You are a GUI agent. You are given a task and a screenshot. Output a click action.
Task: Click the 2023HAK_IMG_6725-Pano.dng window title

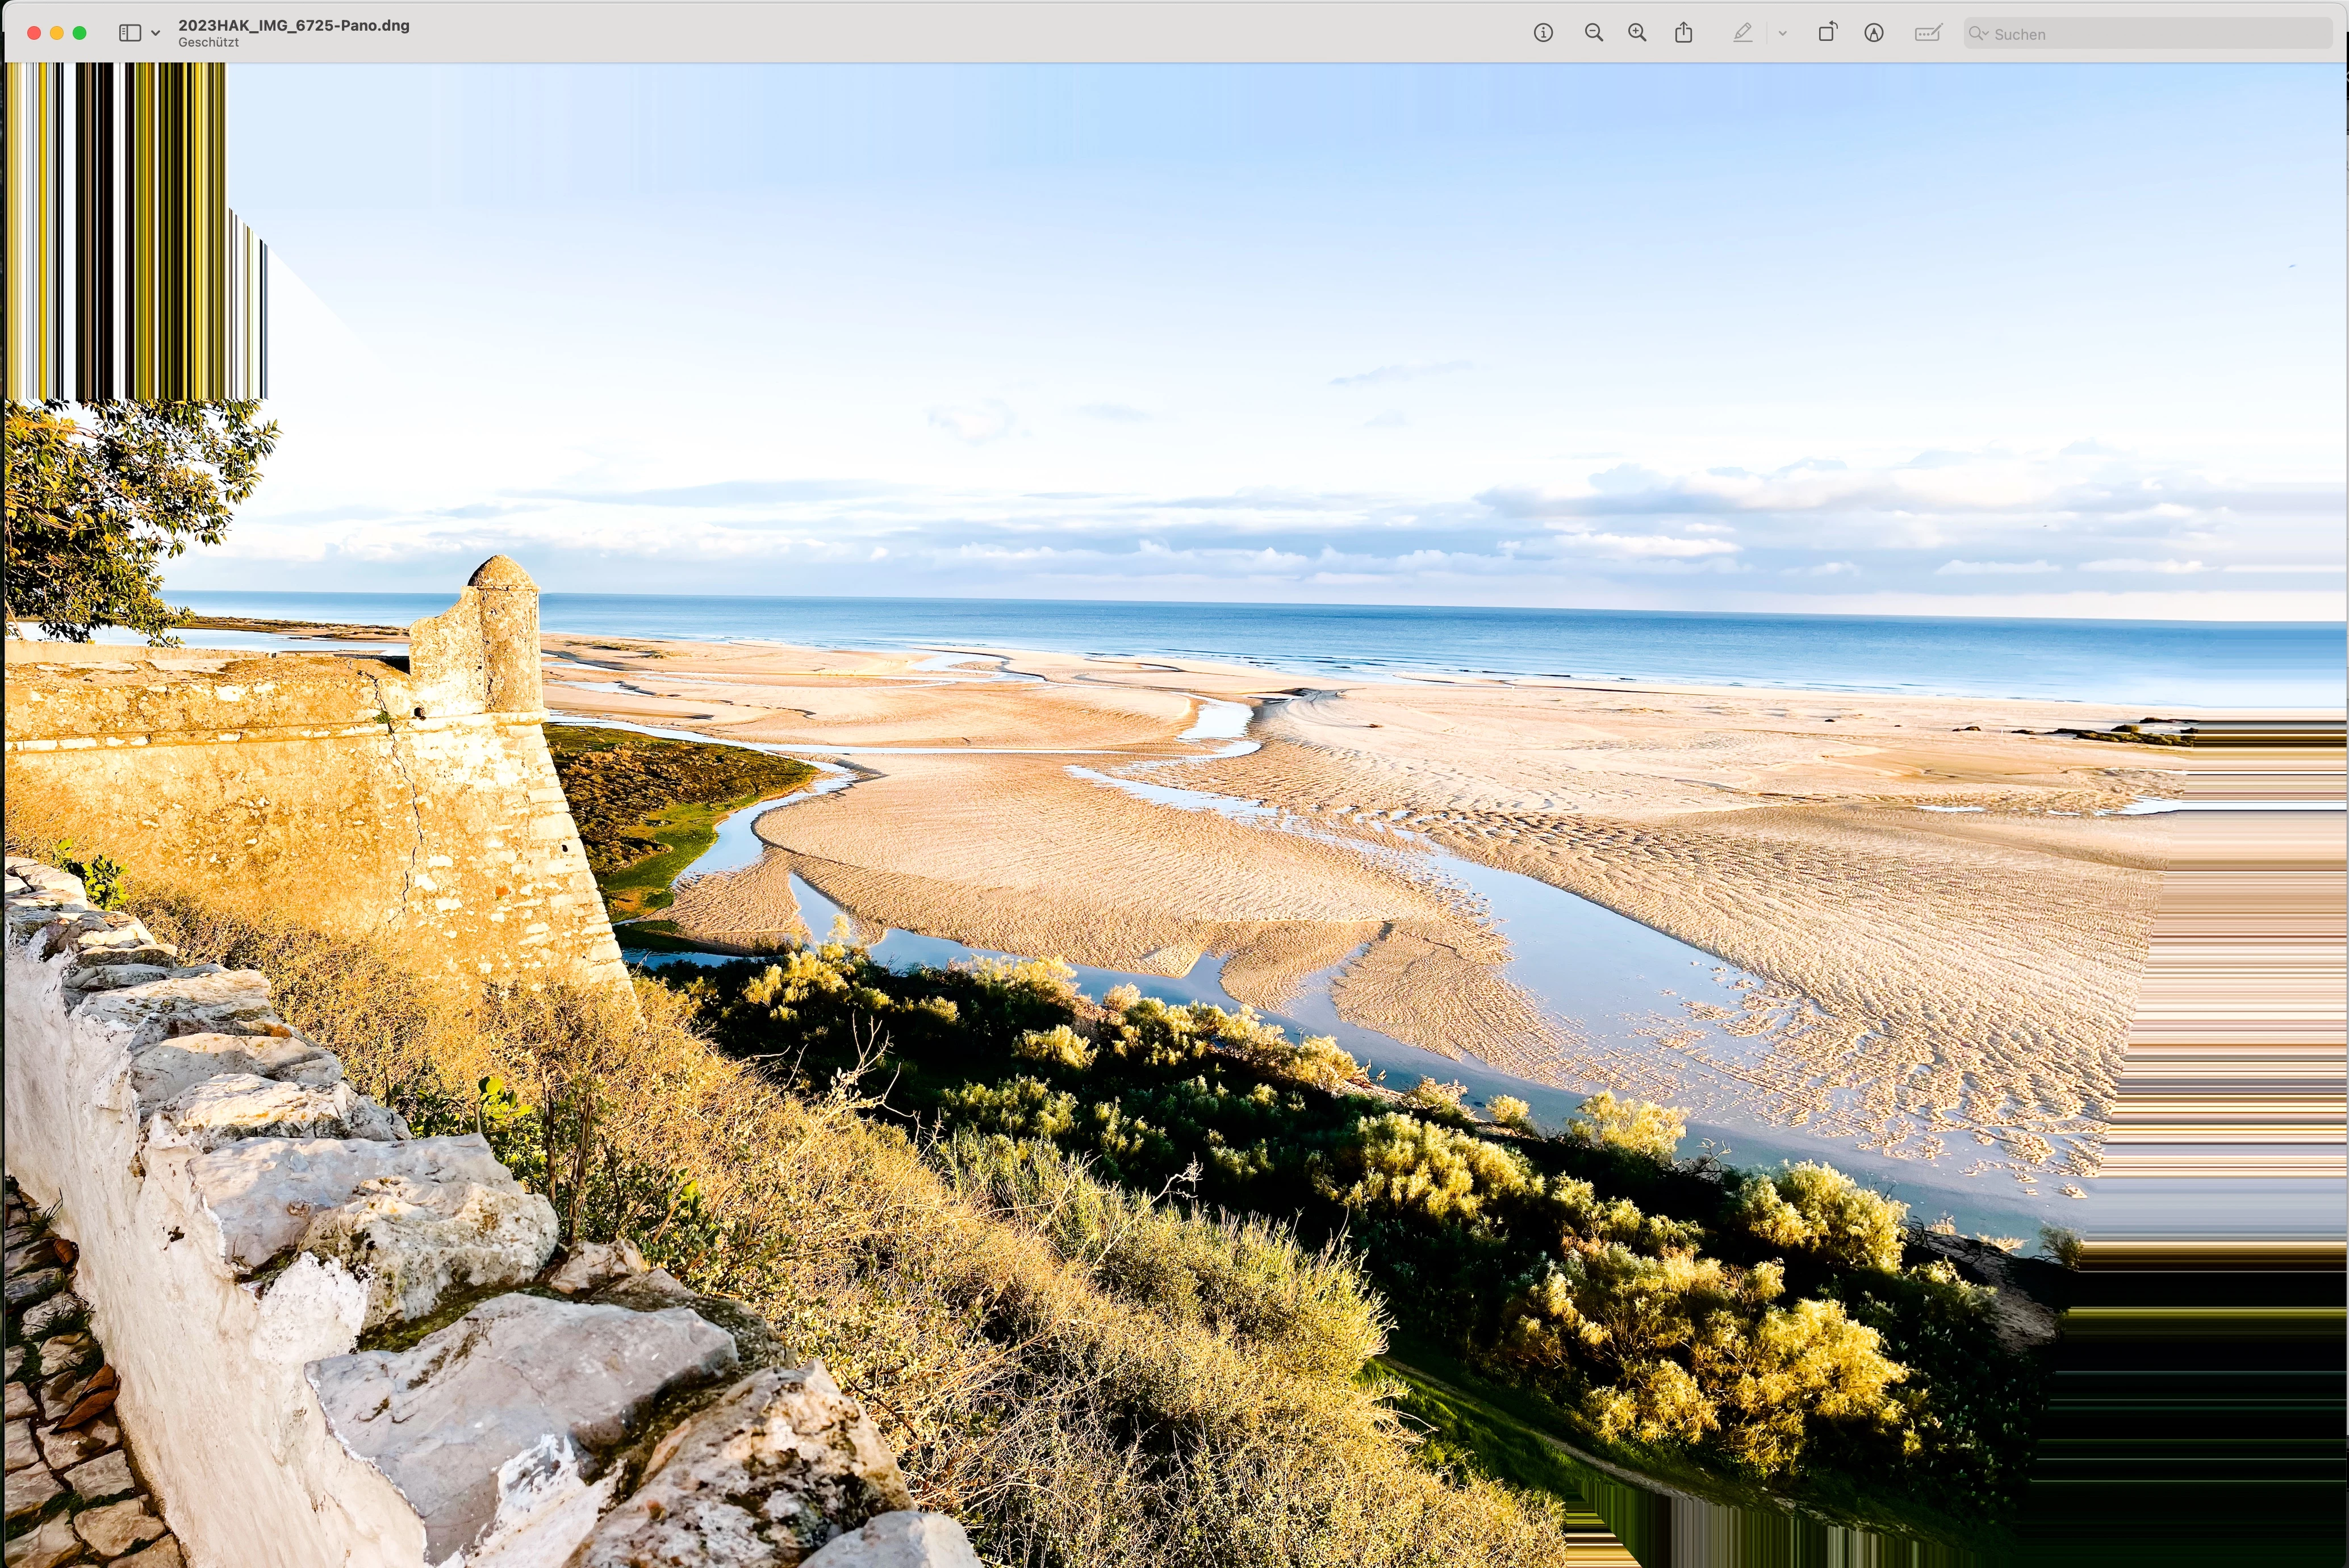pyautogui.click(x=294, y=25)
